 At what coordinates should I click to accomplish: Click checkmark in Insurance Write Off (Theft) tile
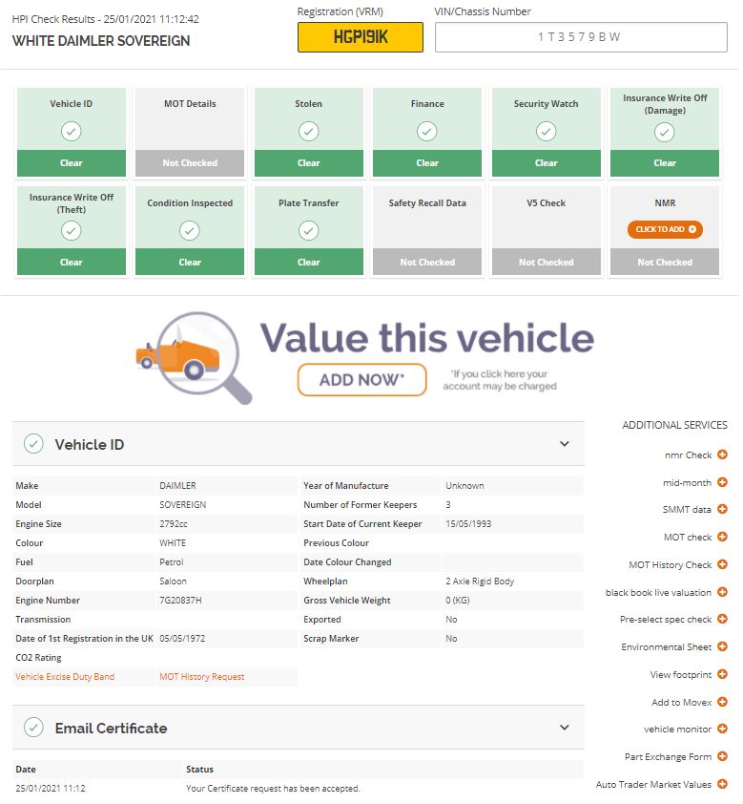(72, 231)
